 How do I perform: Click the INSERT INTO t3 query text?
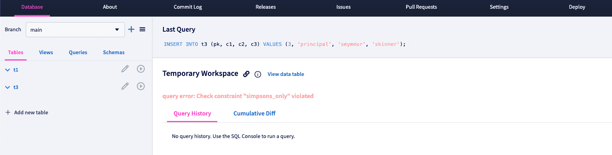tap(285, 44)
